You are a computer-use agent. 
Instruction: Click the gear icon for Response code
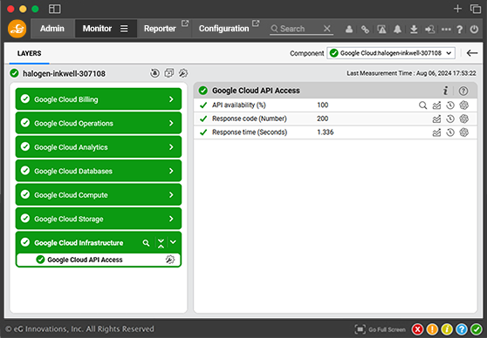pos(464,118)
